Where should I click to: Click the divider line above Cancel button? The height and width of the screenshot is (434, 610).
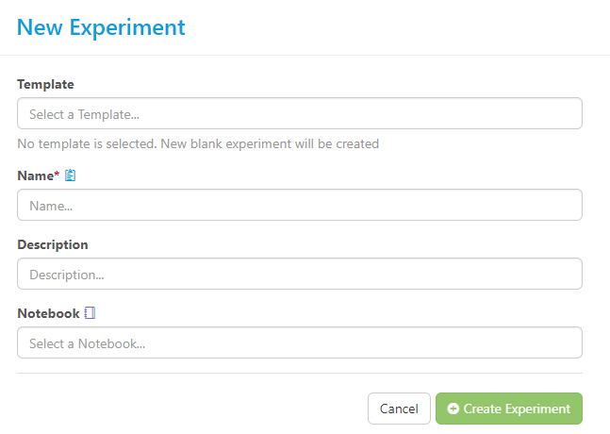click(299, 373)
